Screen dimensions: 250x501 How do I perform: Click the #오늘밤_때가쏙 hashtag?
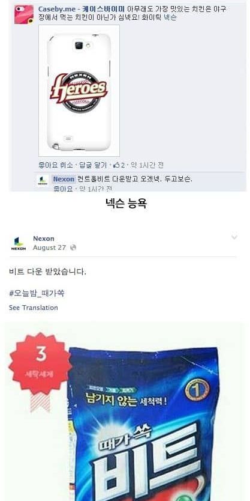[x=37, y=293]
